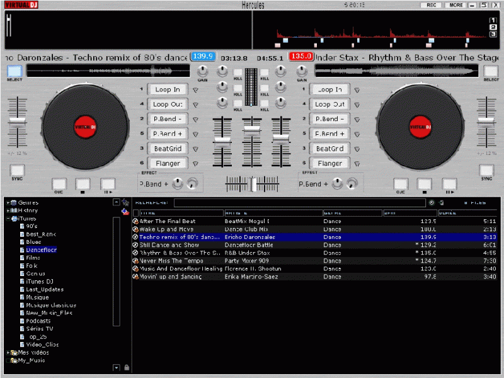
Task: Click the REC button in title bar
Action: pos(431,5)
